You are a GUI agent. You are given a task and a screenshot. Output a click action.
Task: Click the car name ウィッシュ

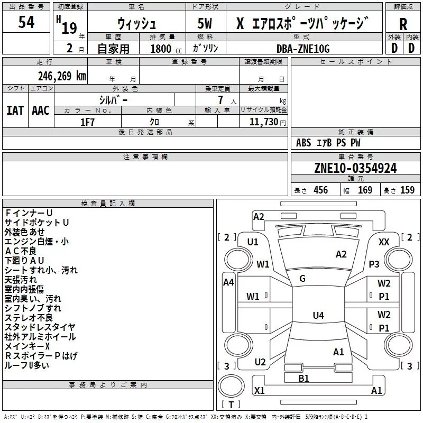136,23
